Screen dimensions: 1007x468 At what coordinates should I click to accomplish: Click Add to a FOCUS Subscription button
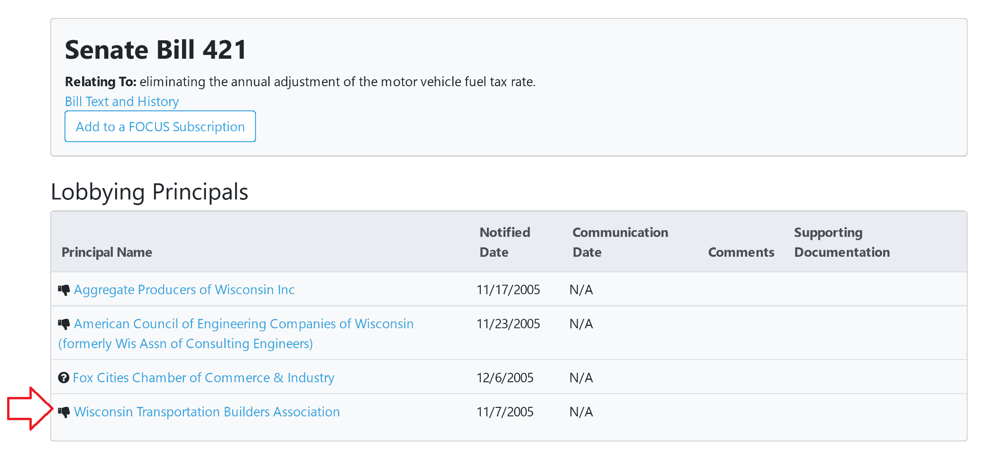pos(160,126)
